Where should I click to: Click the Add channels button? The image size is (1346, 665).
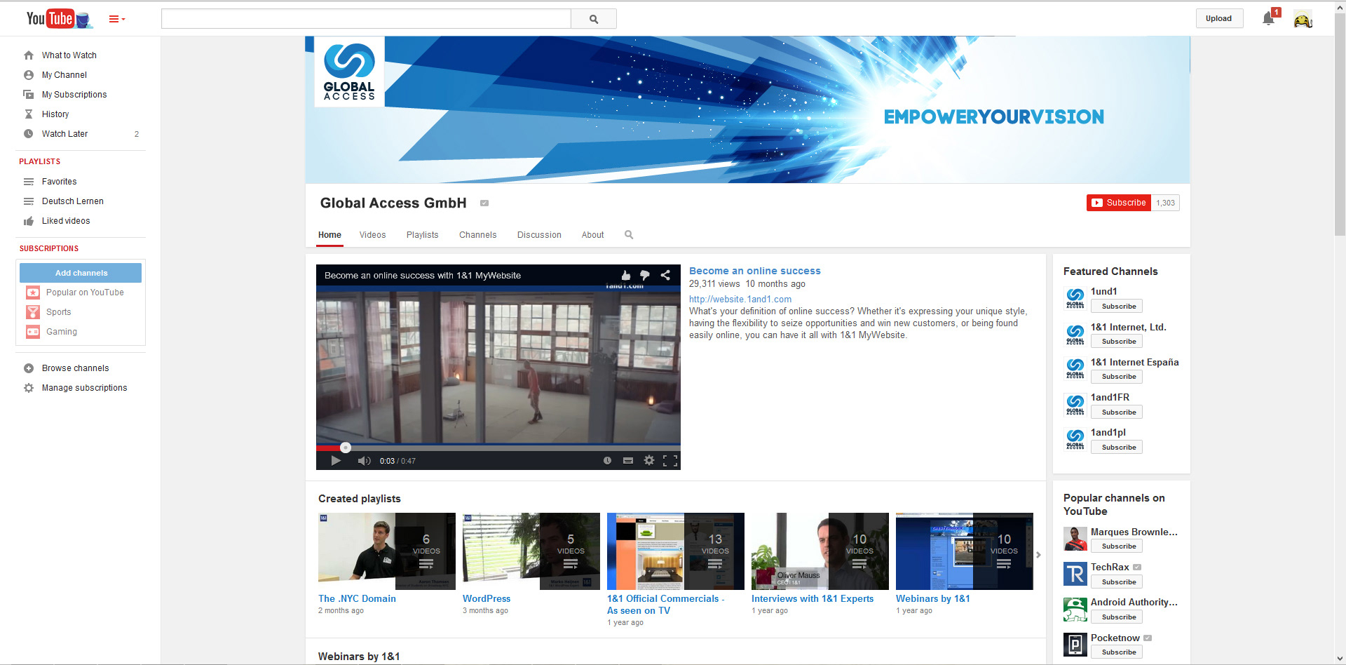(x=81, y=273)
